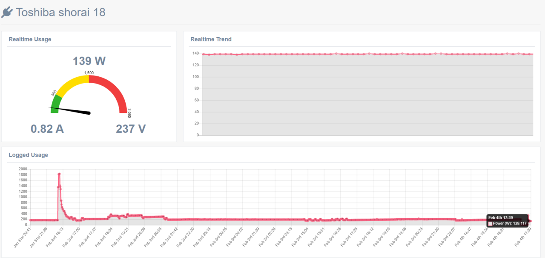Viewport: 545px width, 258px height.
Task: Click the 1,500 label atop the gauge
Action: pyautogui.click(x=89, y=73)
